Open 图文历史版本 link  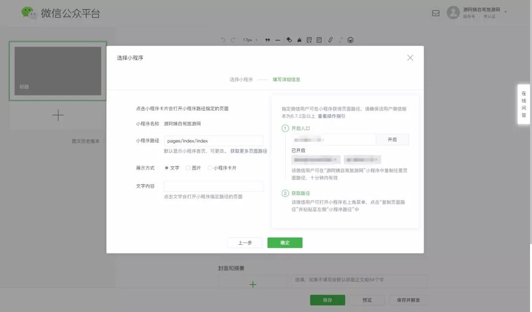[x=86, y=141]
